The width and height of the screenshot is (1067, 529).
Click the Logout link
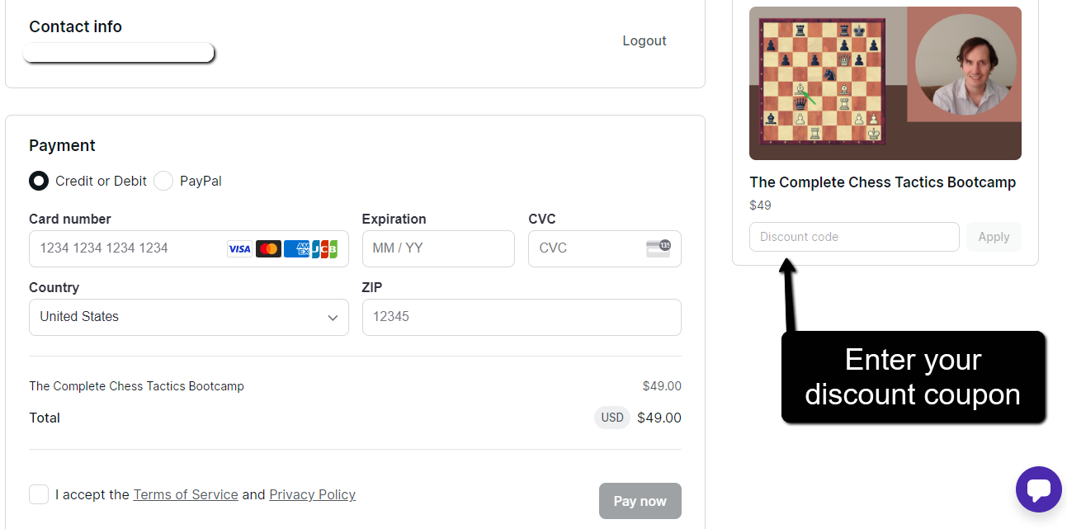[x=644, y=41]
